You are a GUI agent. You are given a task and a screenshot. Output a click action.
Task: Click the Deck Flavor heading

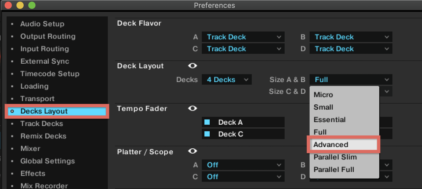[x=139, y=23]
